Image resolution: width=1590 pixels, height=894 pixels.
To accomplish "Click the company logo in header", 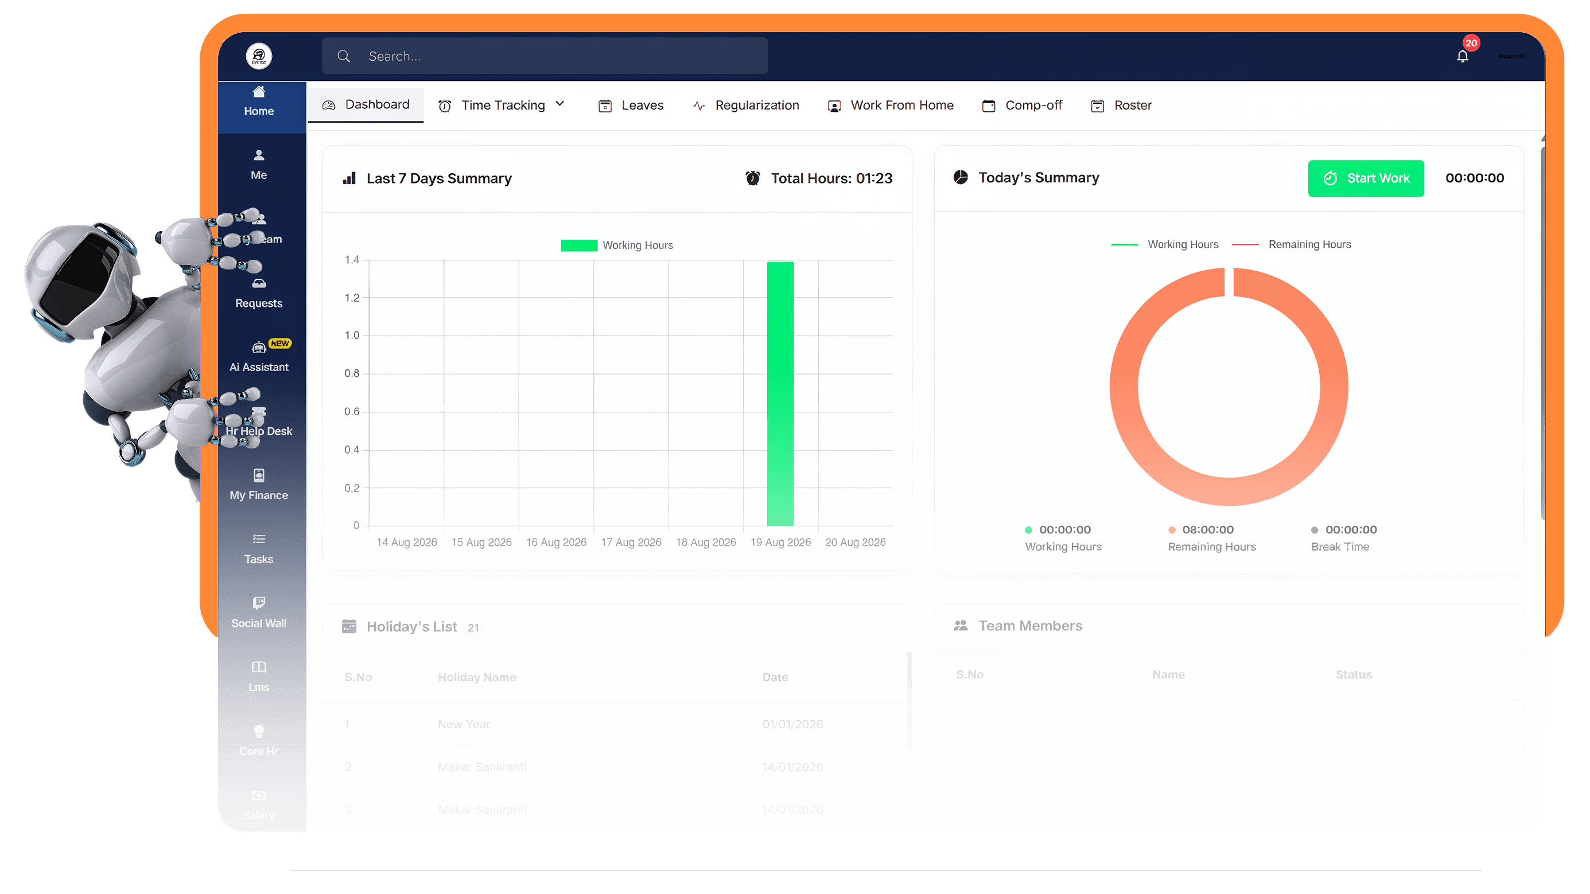I will [x=259, y=56].
